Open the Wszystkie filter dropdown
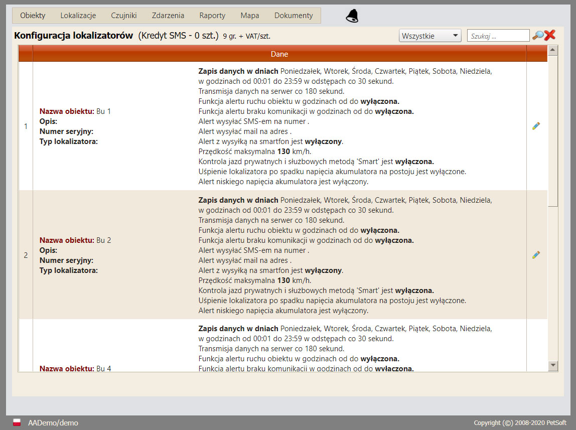The image size is (576, 430). 430,36
